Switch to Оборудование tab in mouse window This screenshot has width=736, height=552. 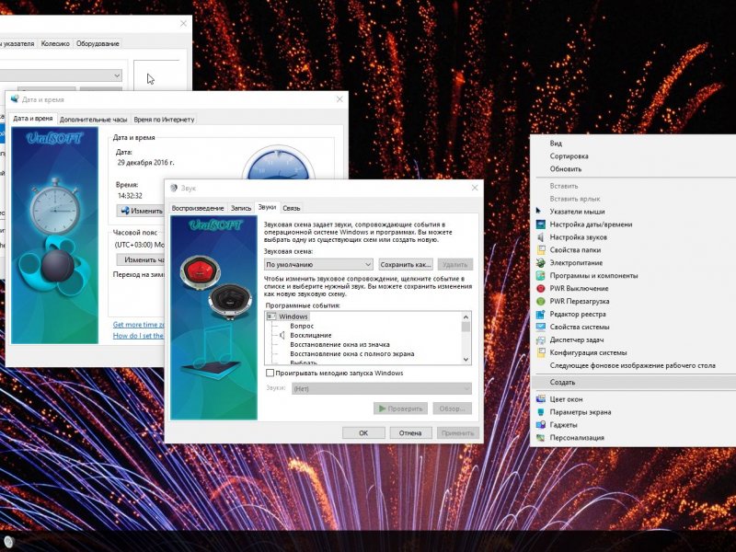coord(98,43)
